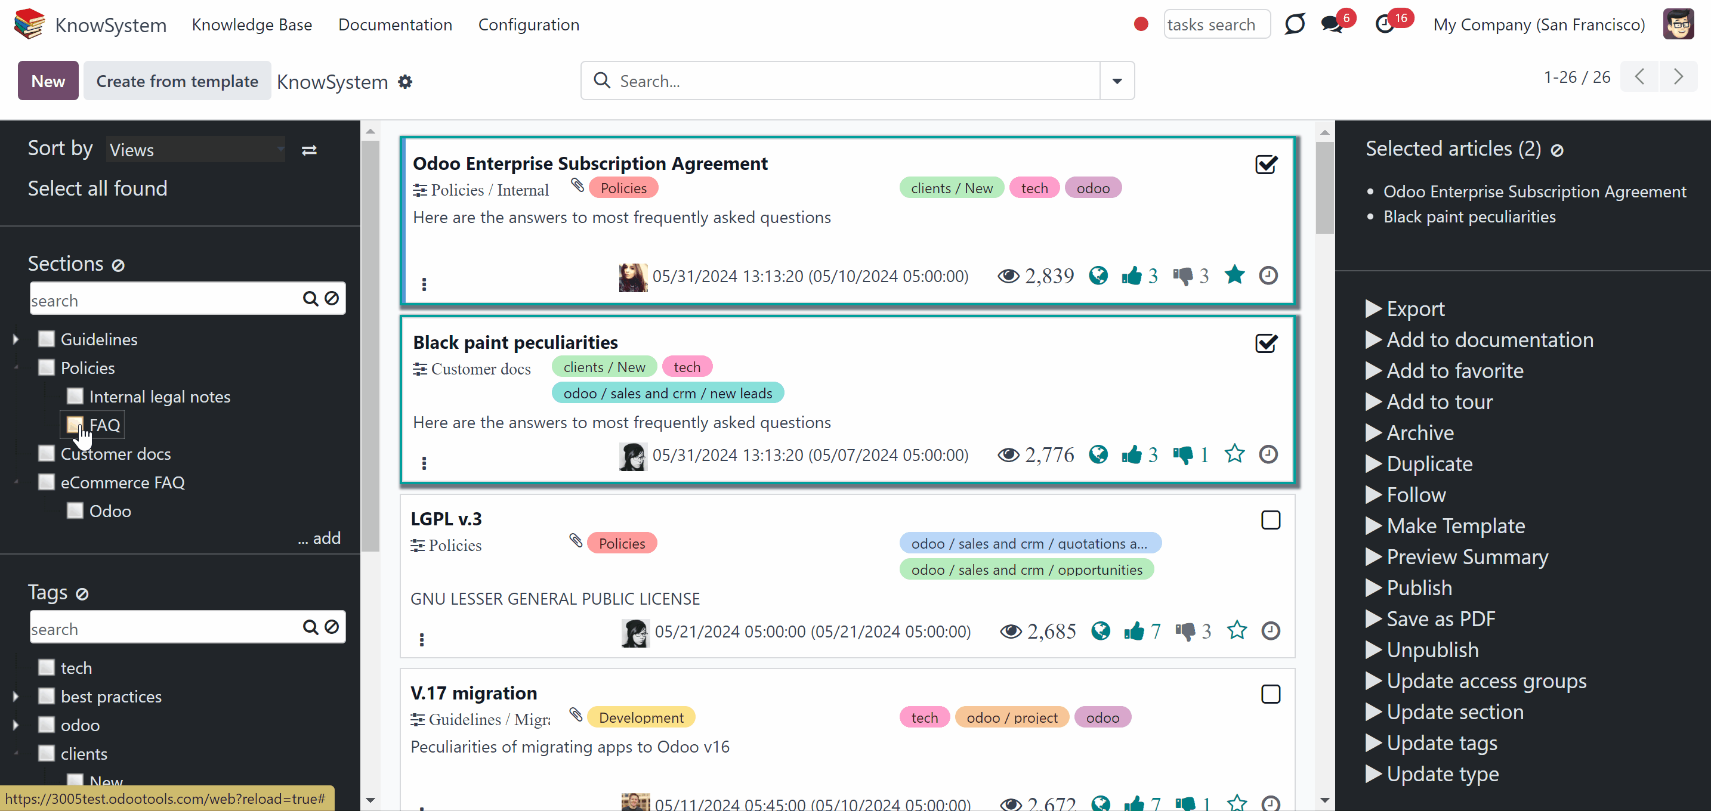Click the article list vertical scrollbar thumb
Image resolution: width=1711 pixels, height=811 pixels.
tap(1324, 188)
